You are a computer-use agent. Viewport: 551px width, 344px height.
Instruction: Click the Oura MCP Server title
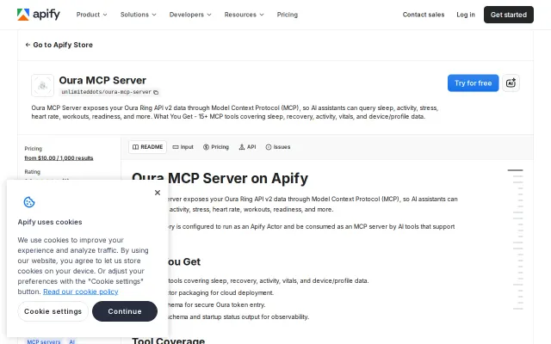click(102, 80)
